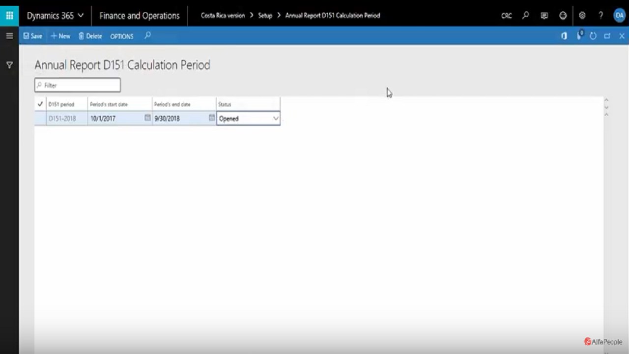This screenshot has width=629, height=354.
Task: Click the action bar search icon
Action: click(x=147, y=35)
